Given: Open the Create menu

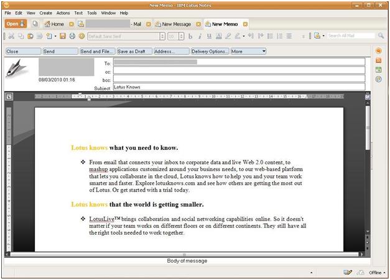Looking at the screenshot, I should 46,13.
